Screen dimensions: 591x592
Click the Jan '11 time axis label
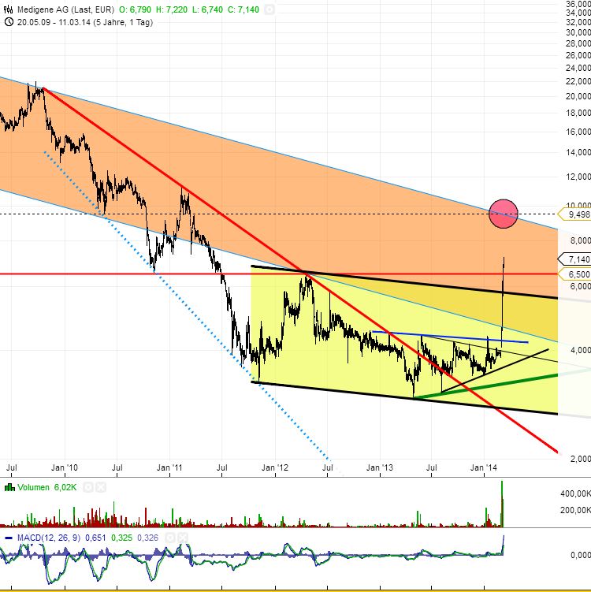click(169, 467)
